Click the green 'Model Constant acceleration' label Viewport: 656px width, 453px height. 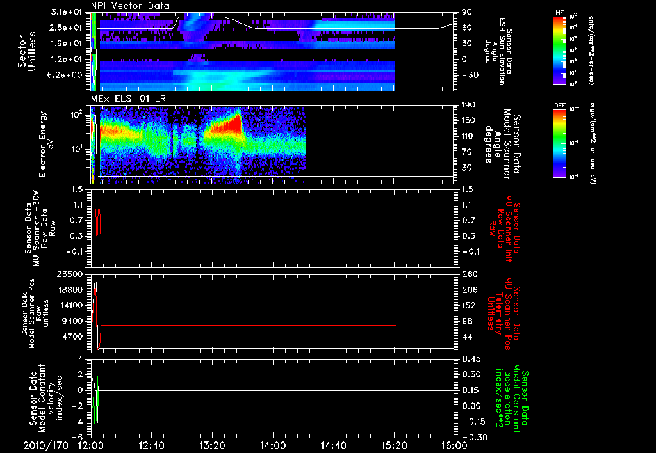click(511, 398)
